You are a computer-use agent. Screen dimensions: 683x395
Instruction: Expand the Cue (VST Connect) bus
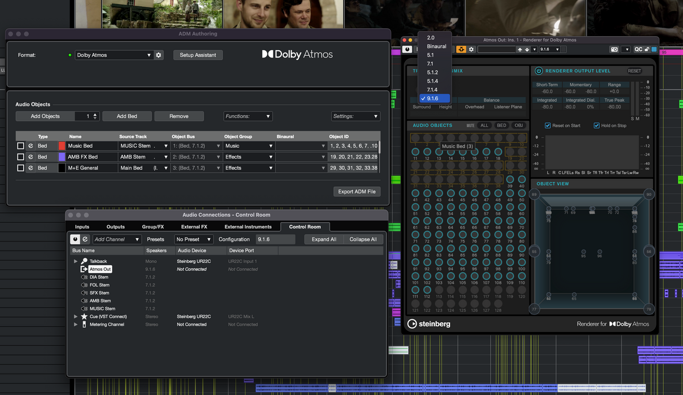click(76, 317)
